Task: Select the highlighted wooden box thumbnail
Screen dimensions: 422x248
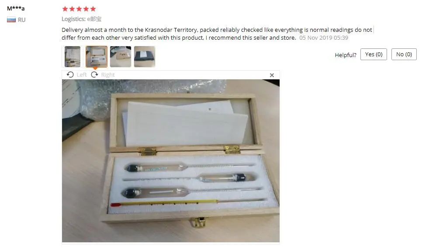Action: click(x=97, y=57)
